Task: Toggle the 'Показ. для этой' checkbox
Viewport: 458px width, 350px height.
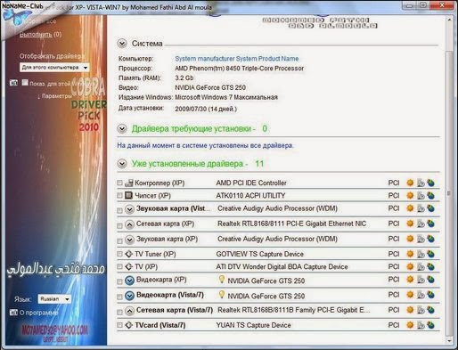Action: click(25, 83)
